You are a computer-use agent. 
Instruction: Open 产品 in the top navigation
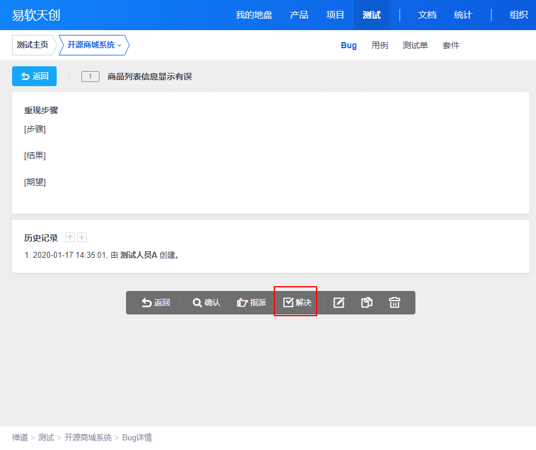pyautogui.click(x=299, y=15)
